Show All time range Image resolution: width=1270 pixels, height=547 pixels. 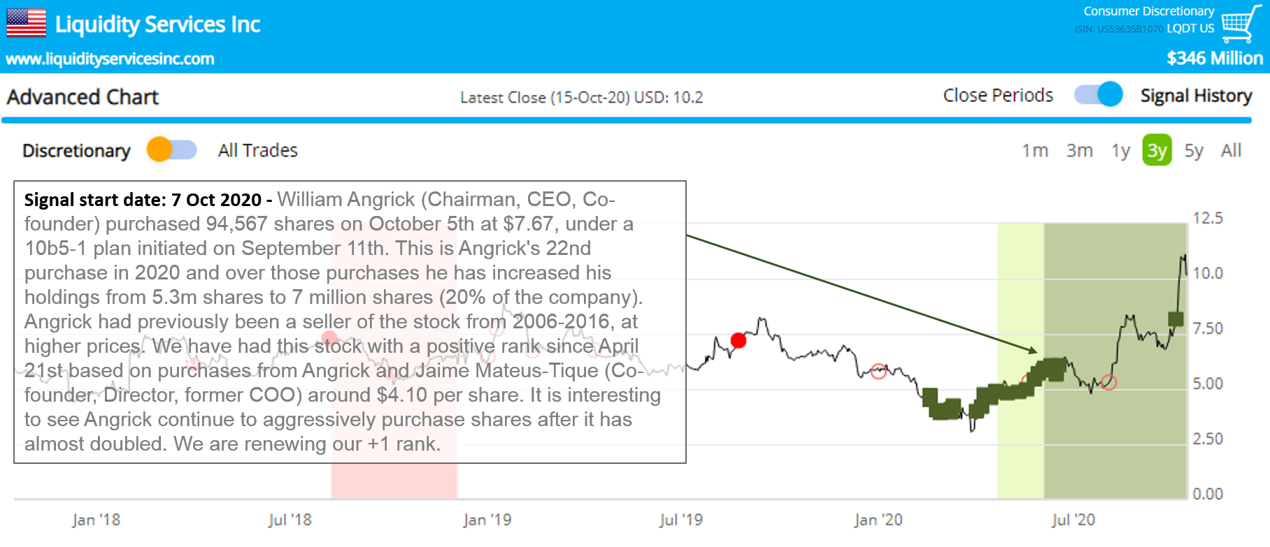tap(1231, 150)
